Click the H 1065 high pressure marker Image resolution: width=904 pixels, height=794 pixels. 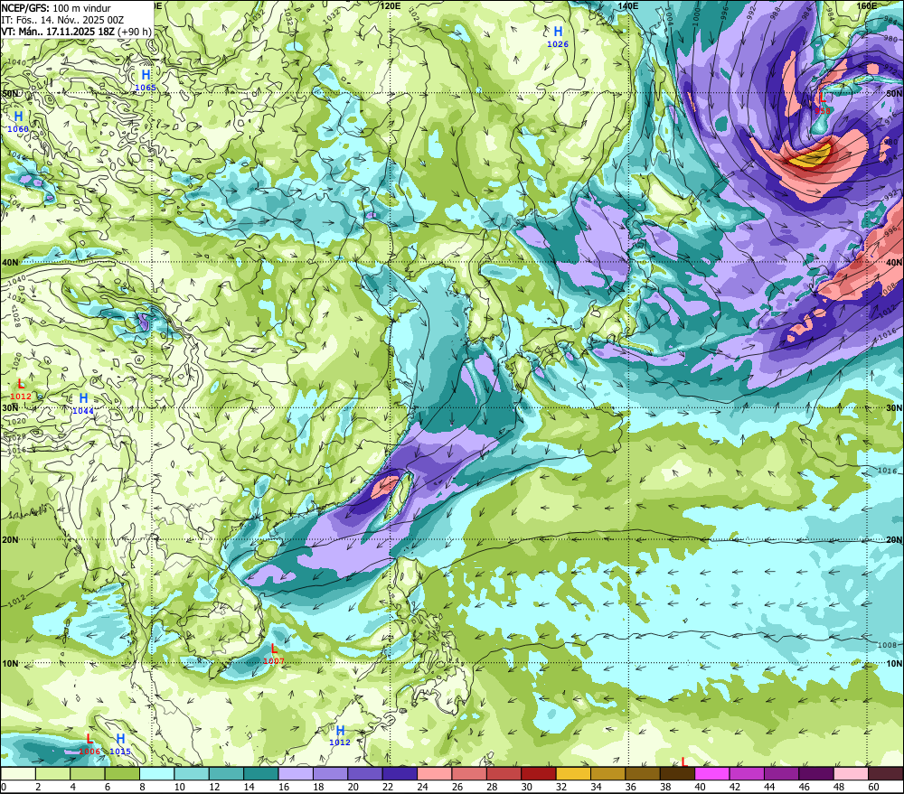click(x=146, y=80)
